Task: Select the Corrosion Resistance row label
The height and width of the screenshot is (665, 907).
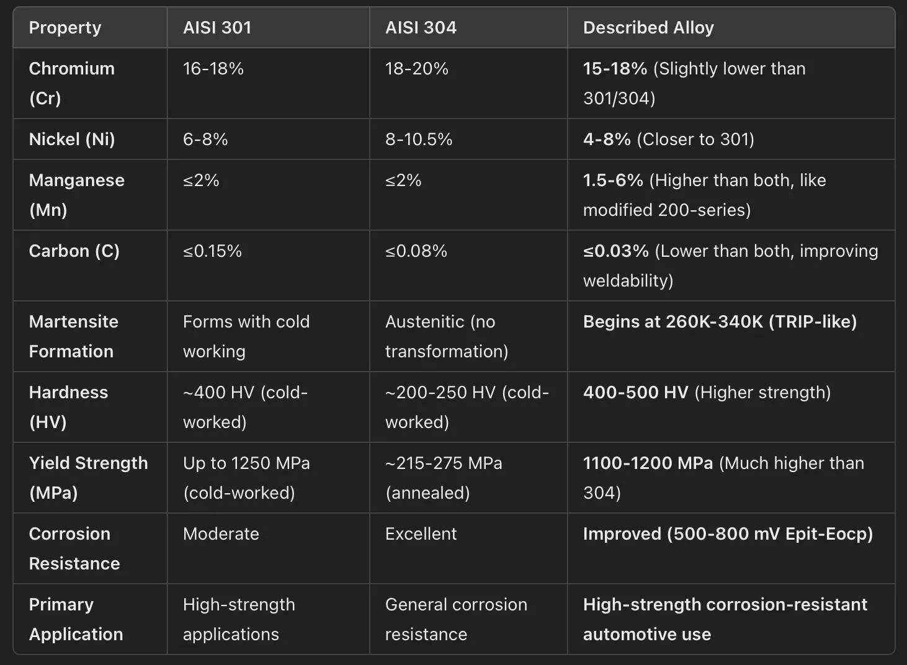Action: click(x=74, y=548)
